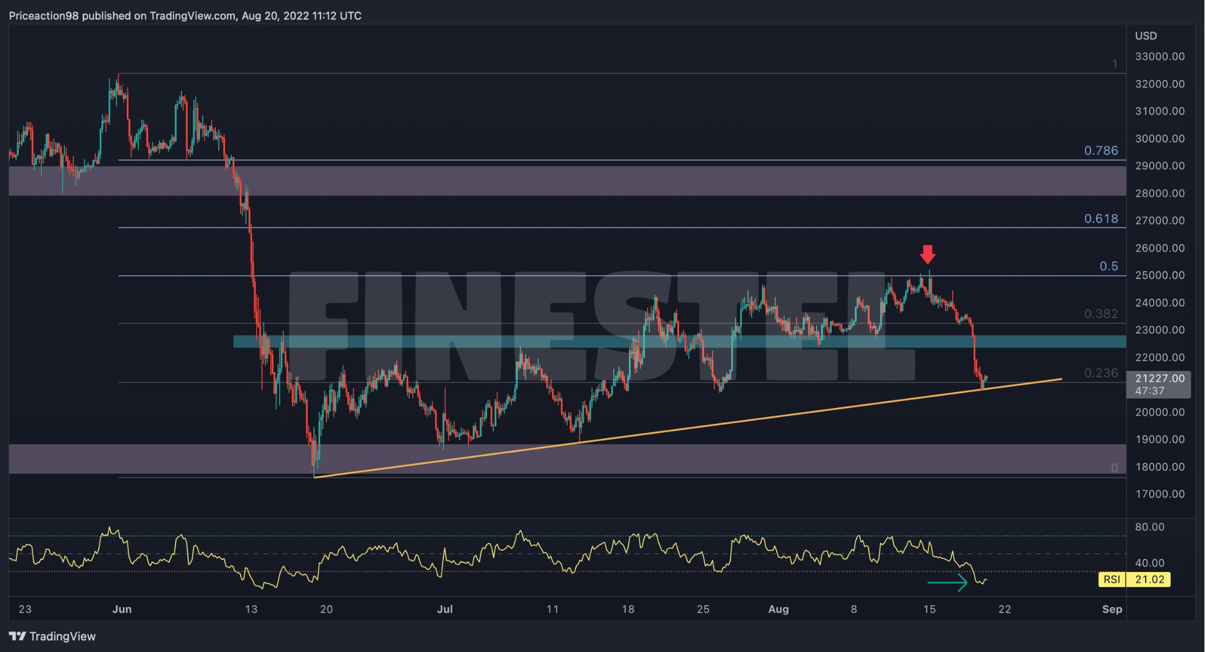The height and width of the screenshot is (652, 1205).
Task: Click the 15 date label on time axis
Action: tap(929, 609)
